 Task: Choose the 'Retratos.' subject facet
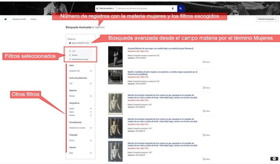tap(72, 96)
